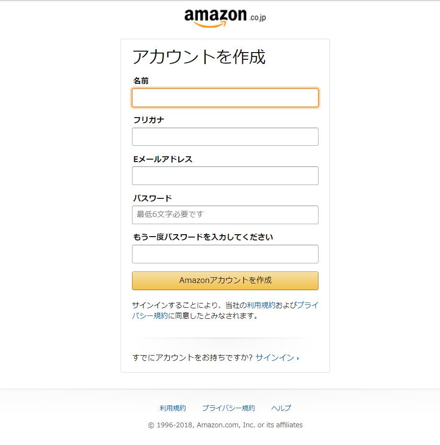Follow the サインイン link for existing accounts
440x445 pixels.
(275, 358)
